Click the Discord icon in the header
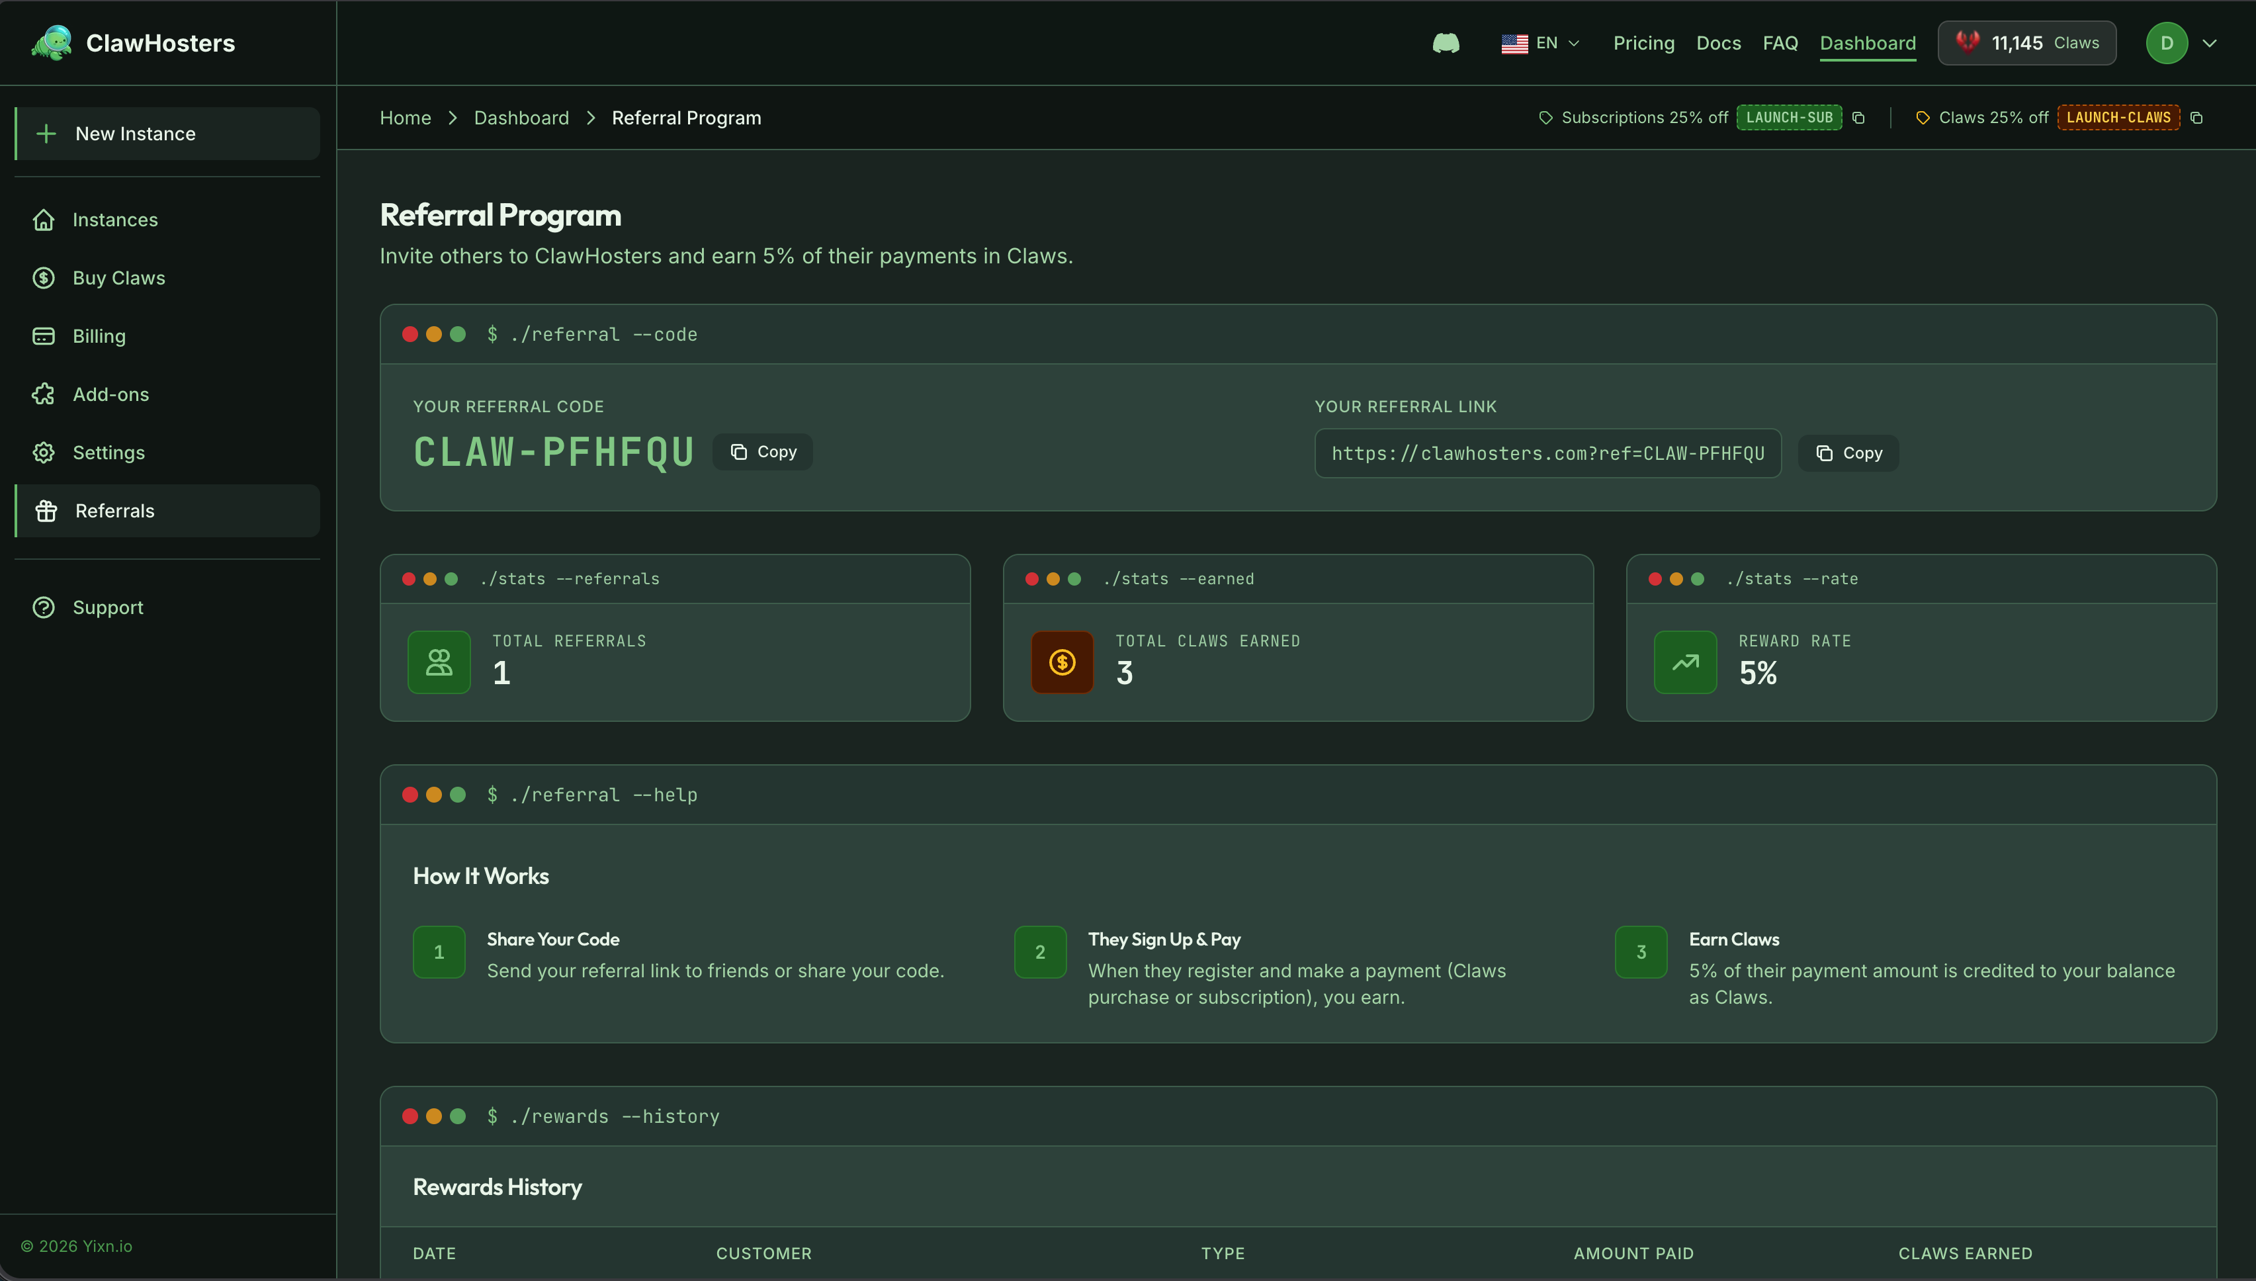 coord(1445,42)
